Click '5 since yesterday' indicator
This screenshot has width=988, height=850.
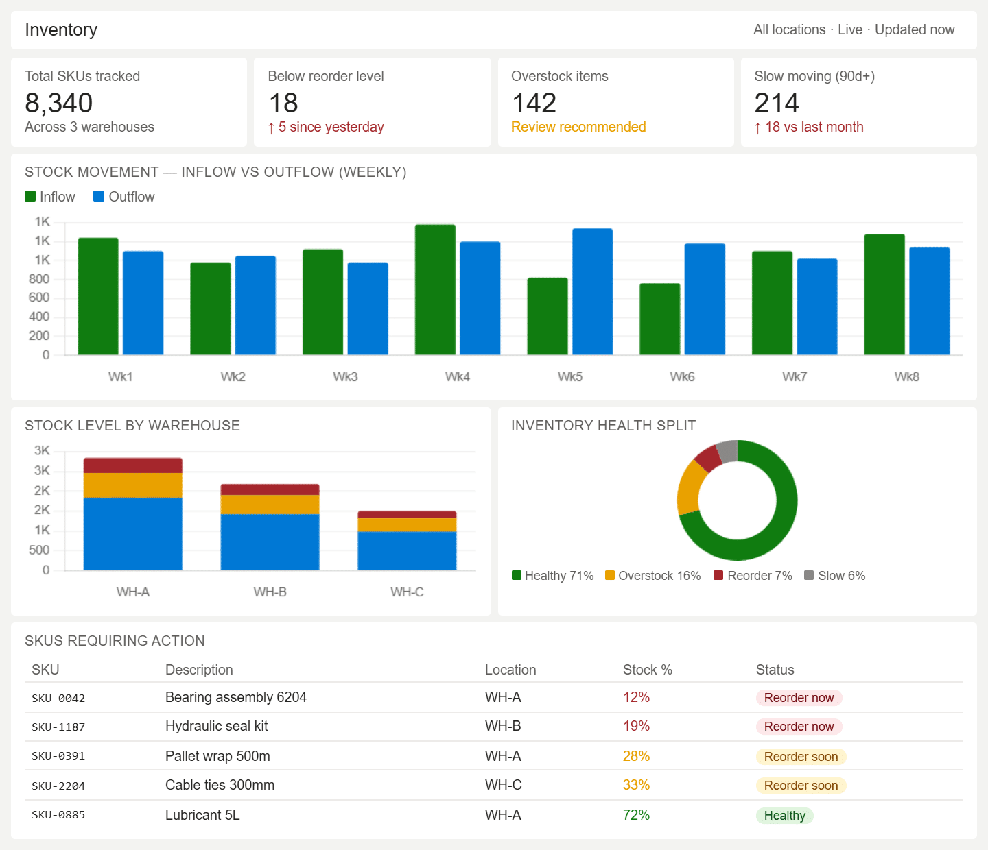tap(326, 127)
